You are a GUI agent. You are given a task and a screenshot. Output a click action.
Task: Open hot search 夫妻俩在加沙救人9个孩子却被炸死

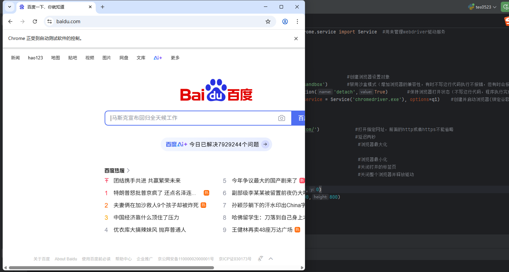156,205
